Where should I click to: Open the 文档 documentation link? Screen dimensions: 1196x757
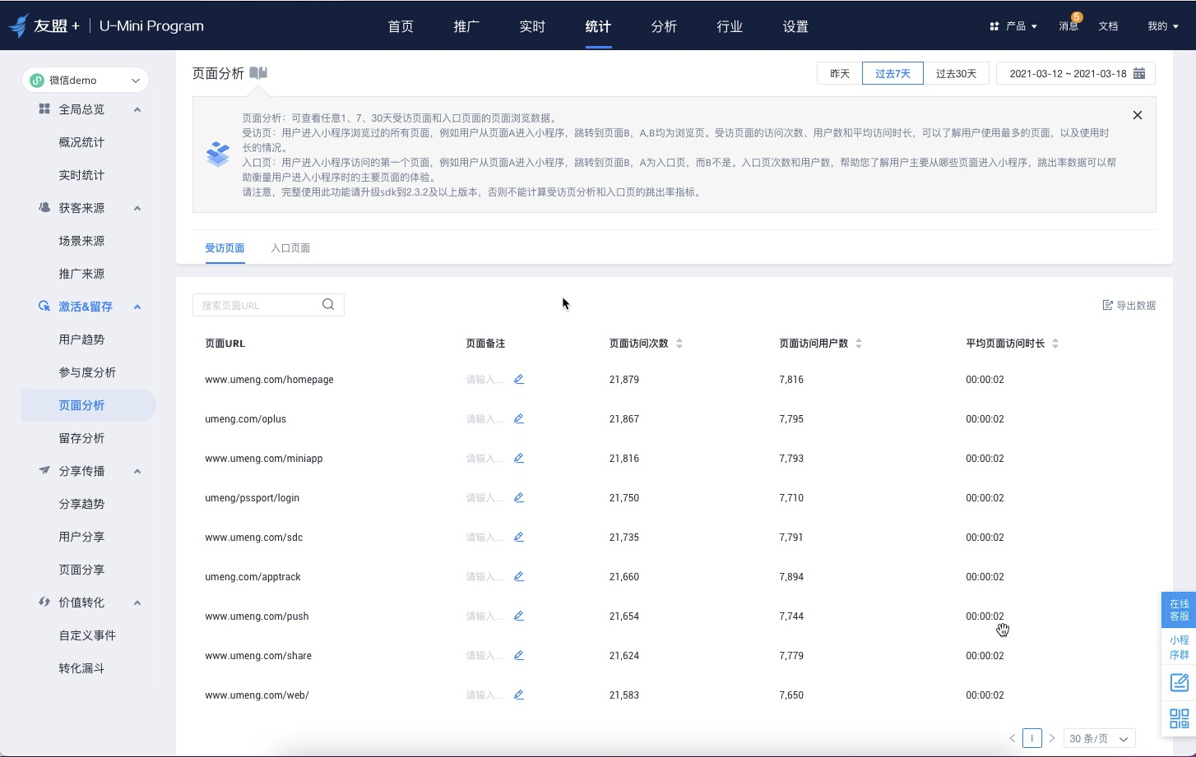(1108, 26)
